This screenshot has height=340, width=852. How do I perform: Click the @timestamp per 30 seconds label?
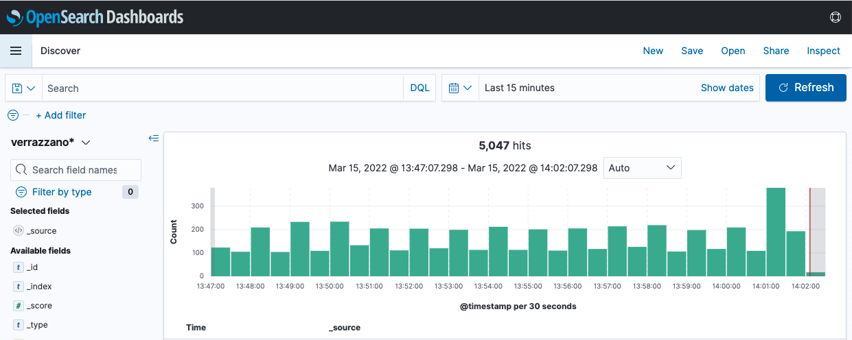pyautogui.click(x=518, y=306)
